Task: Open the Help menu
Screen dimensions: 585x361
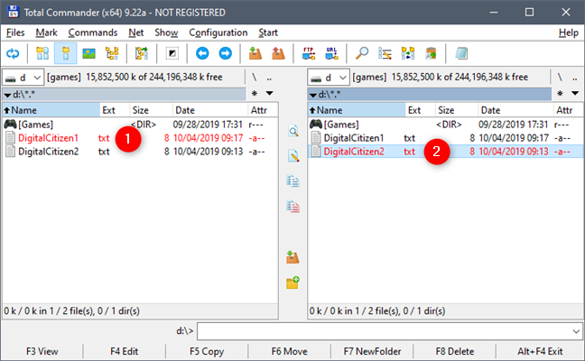Action: click(x=569, y=32)
